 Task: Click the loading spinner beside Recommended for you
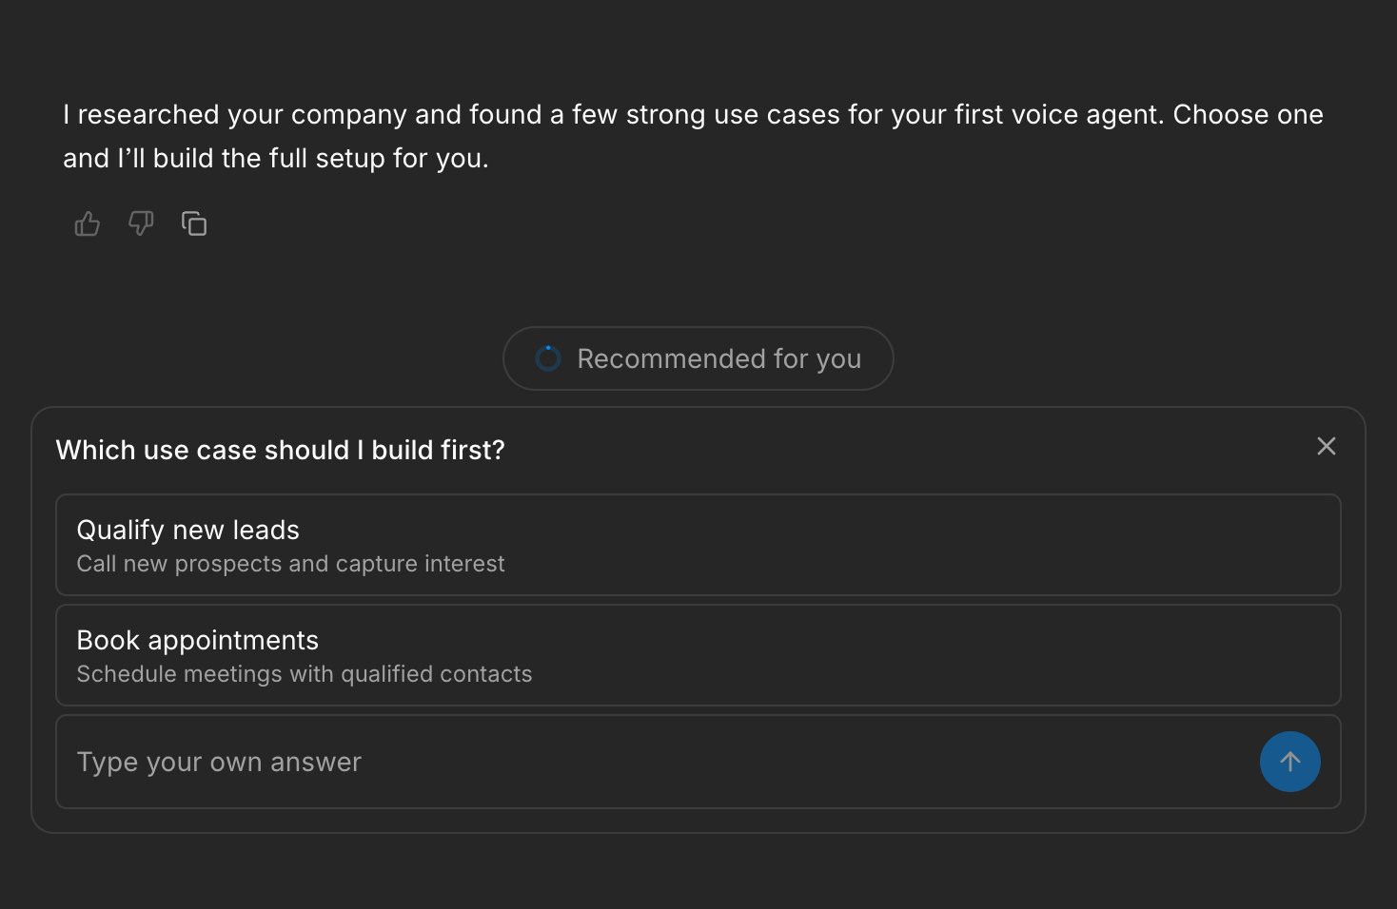click(548, 358)
